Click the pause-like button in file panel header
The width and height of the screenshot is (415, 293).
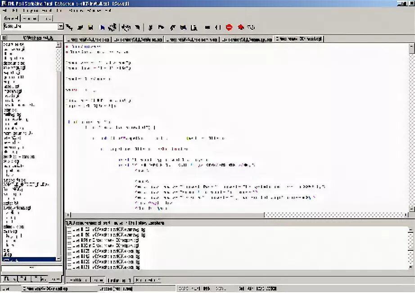pyautogui.click(x=4, y=38)
